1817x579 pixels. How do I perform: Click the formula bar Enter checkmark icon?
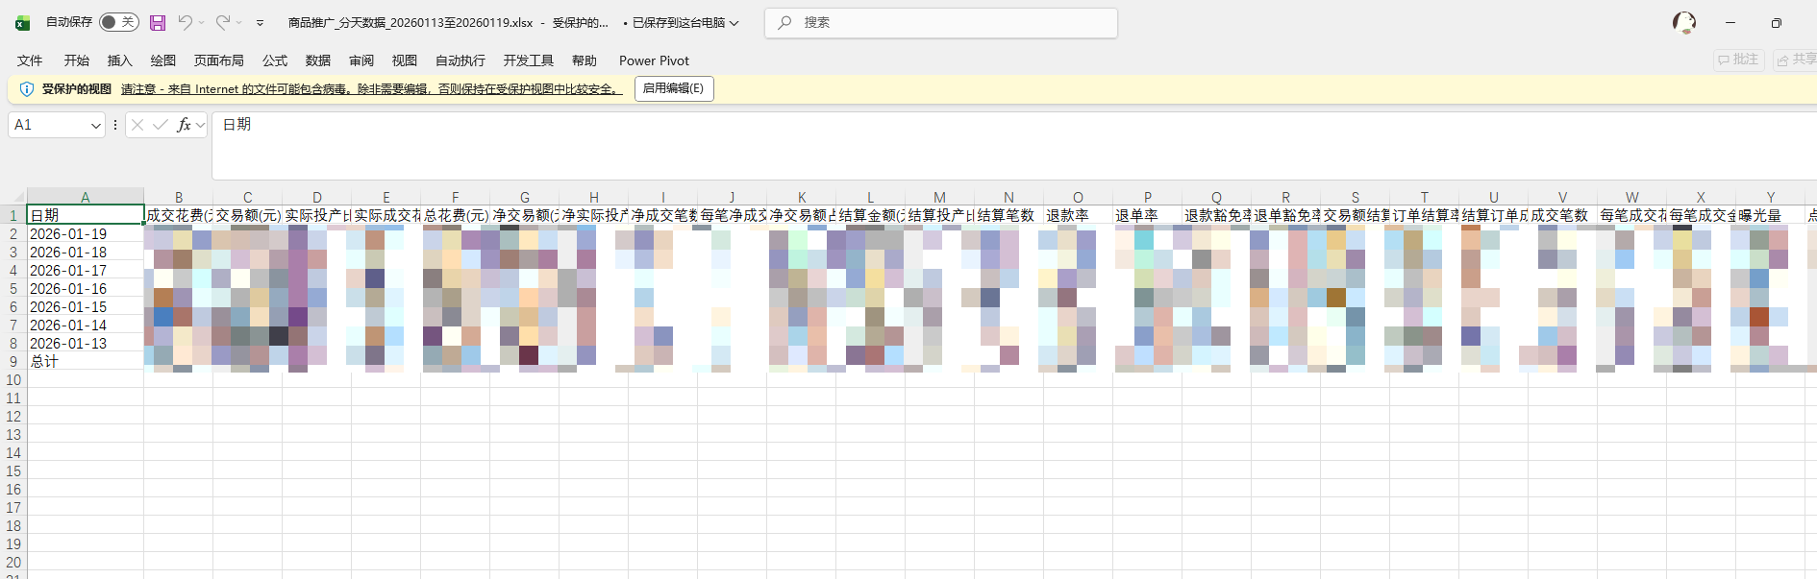[161, 125]
